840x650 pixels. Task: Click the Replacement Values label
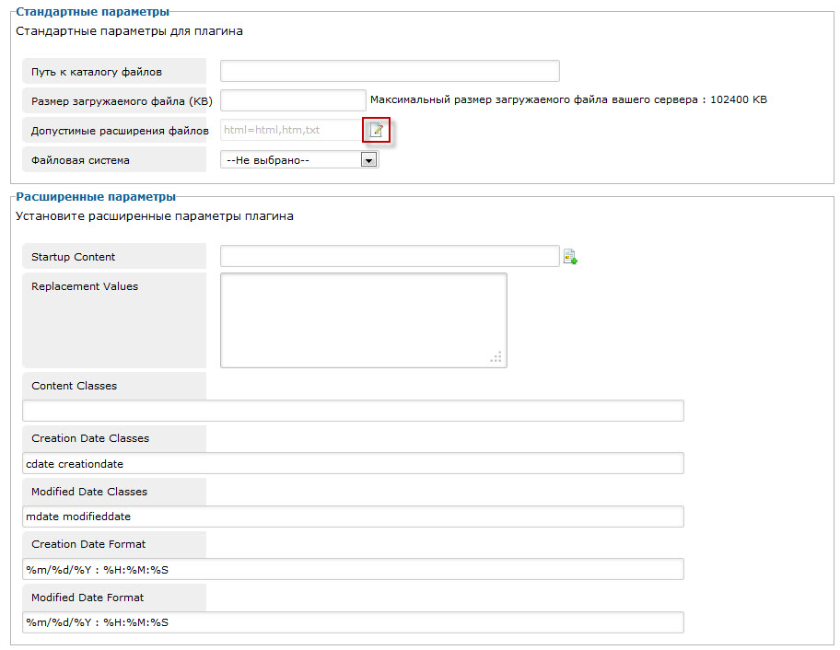tap(85, 286)
